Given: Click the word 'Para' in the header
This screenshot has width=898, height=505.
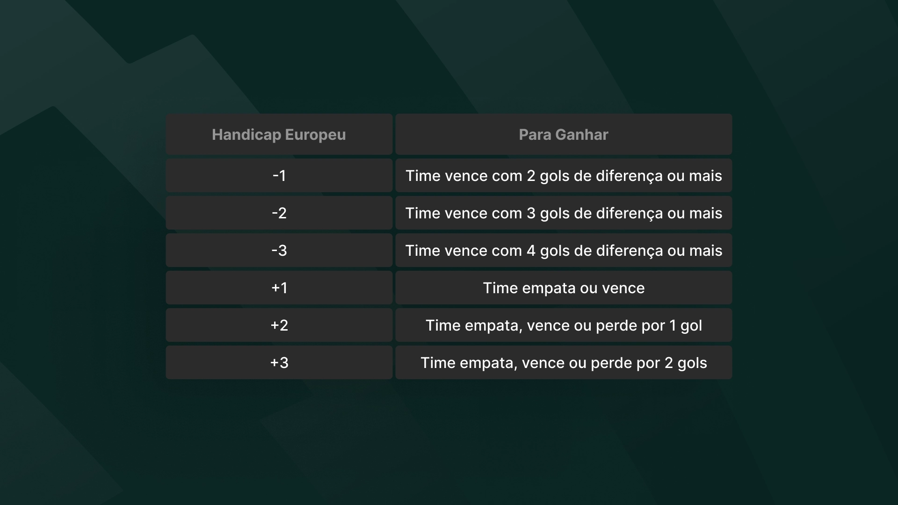Looking at the screenshot, I should 536,135.
